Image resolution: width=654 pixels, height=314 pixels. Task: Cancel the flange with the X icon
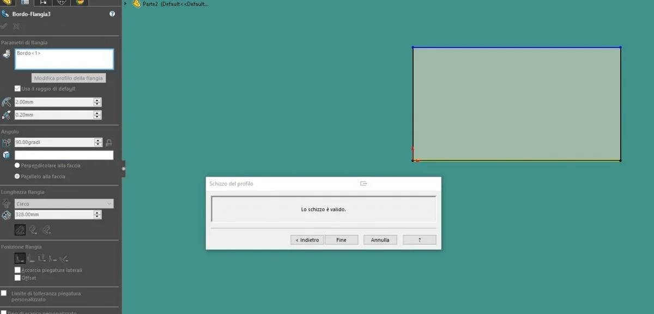[16, 26]
